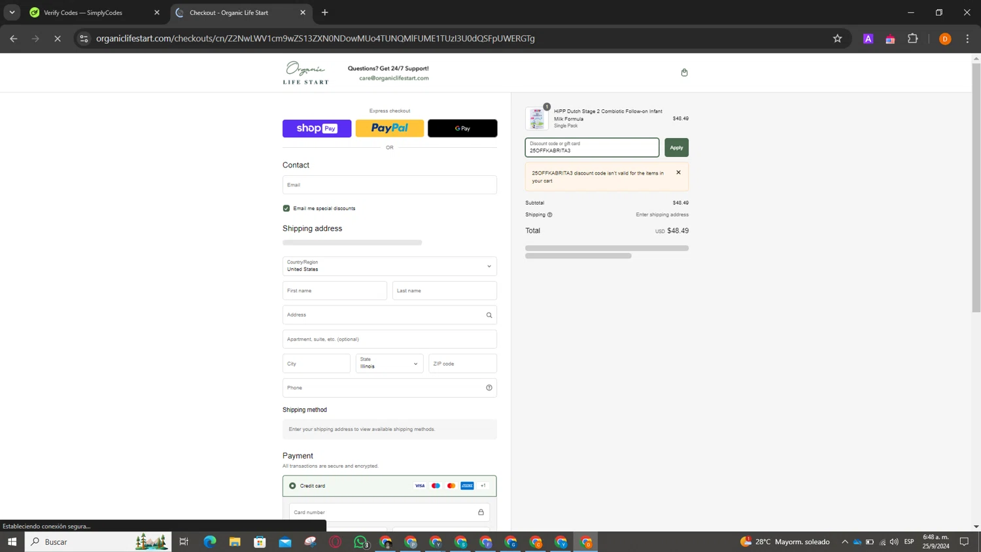Click the Organic Life Start logo
The width and height of the screenshot is (981, 552).
[305, 73]
